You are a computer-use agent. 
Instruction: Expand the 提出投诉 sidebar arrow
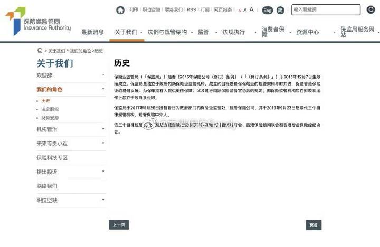103,171
